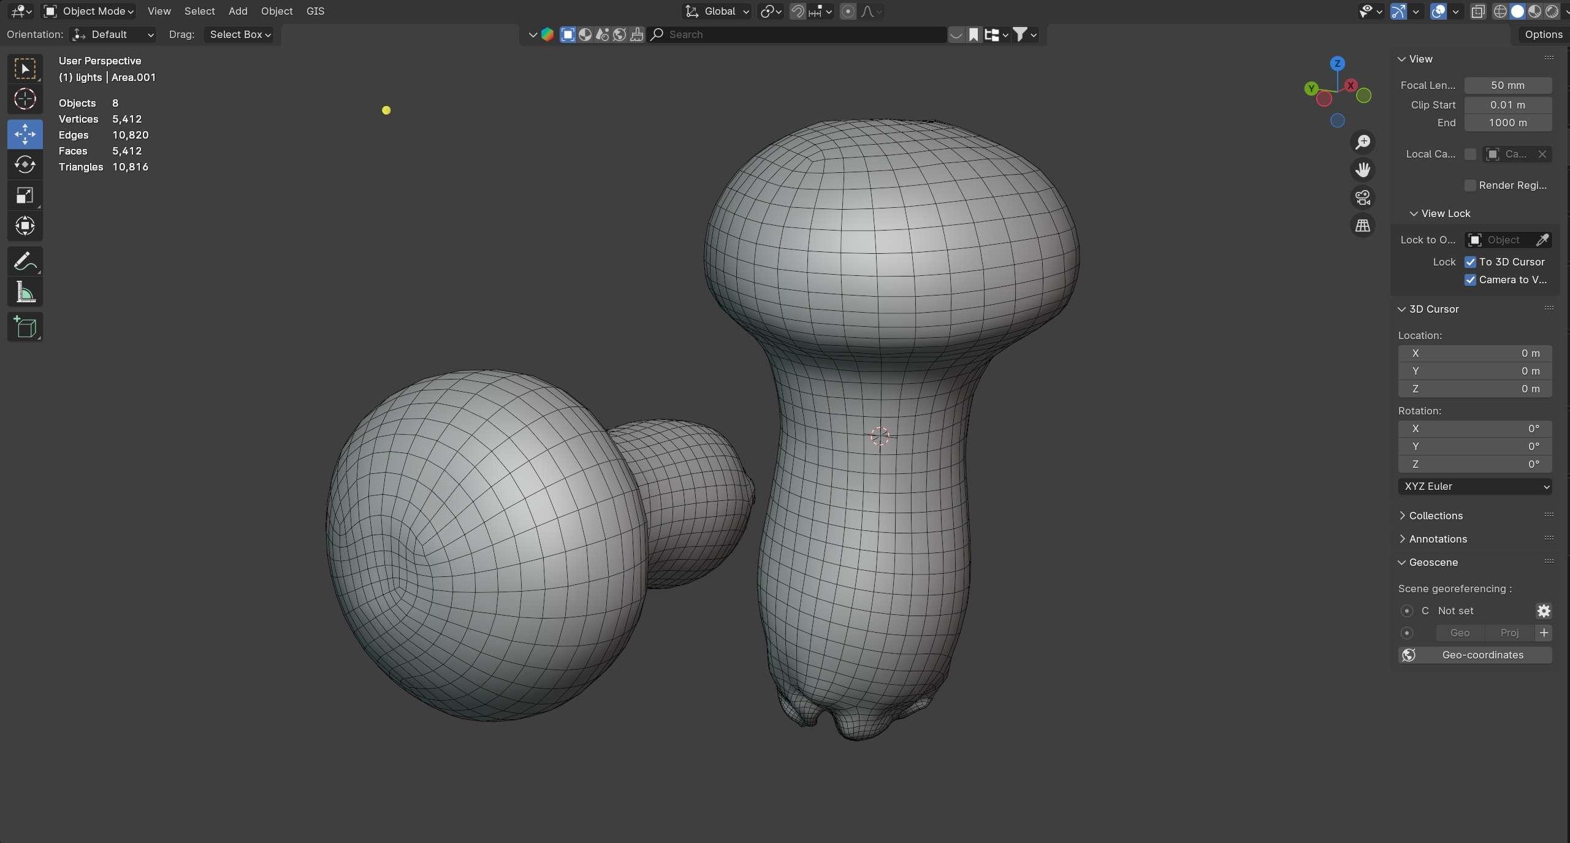Expand the Collections panel
The height and width of the screenshot is (843, 1570).
[x=1435, y=516]
